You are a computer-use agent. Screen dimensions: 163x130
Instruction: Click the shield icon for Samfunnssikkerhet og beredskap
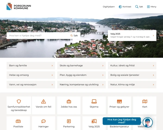(19, 101)
